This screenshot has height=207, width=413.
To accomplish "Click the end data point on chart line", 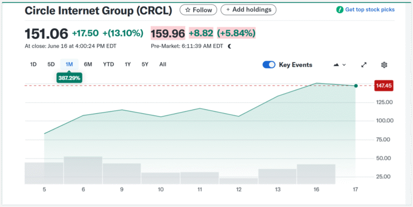I will coord(356,86).
